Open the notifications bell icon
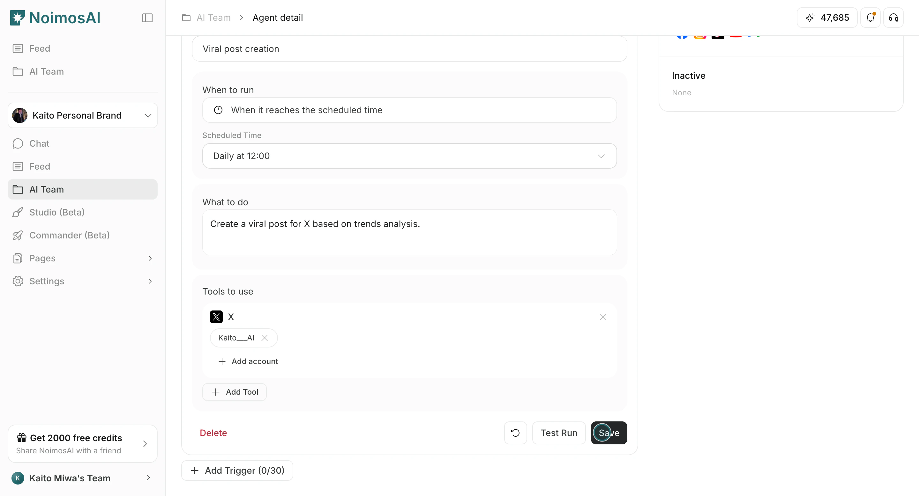The image size is (919, 496). pos(870,18)
